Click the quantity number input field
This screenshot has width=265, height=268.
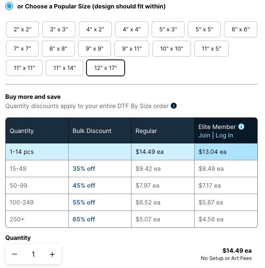click(33, 254)
